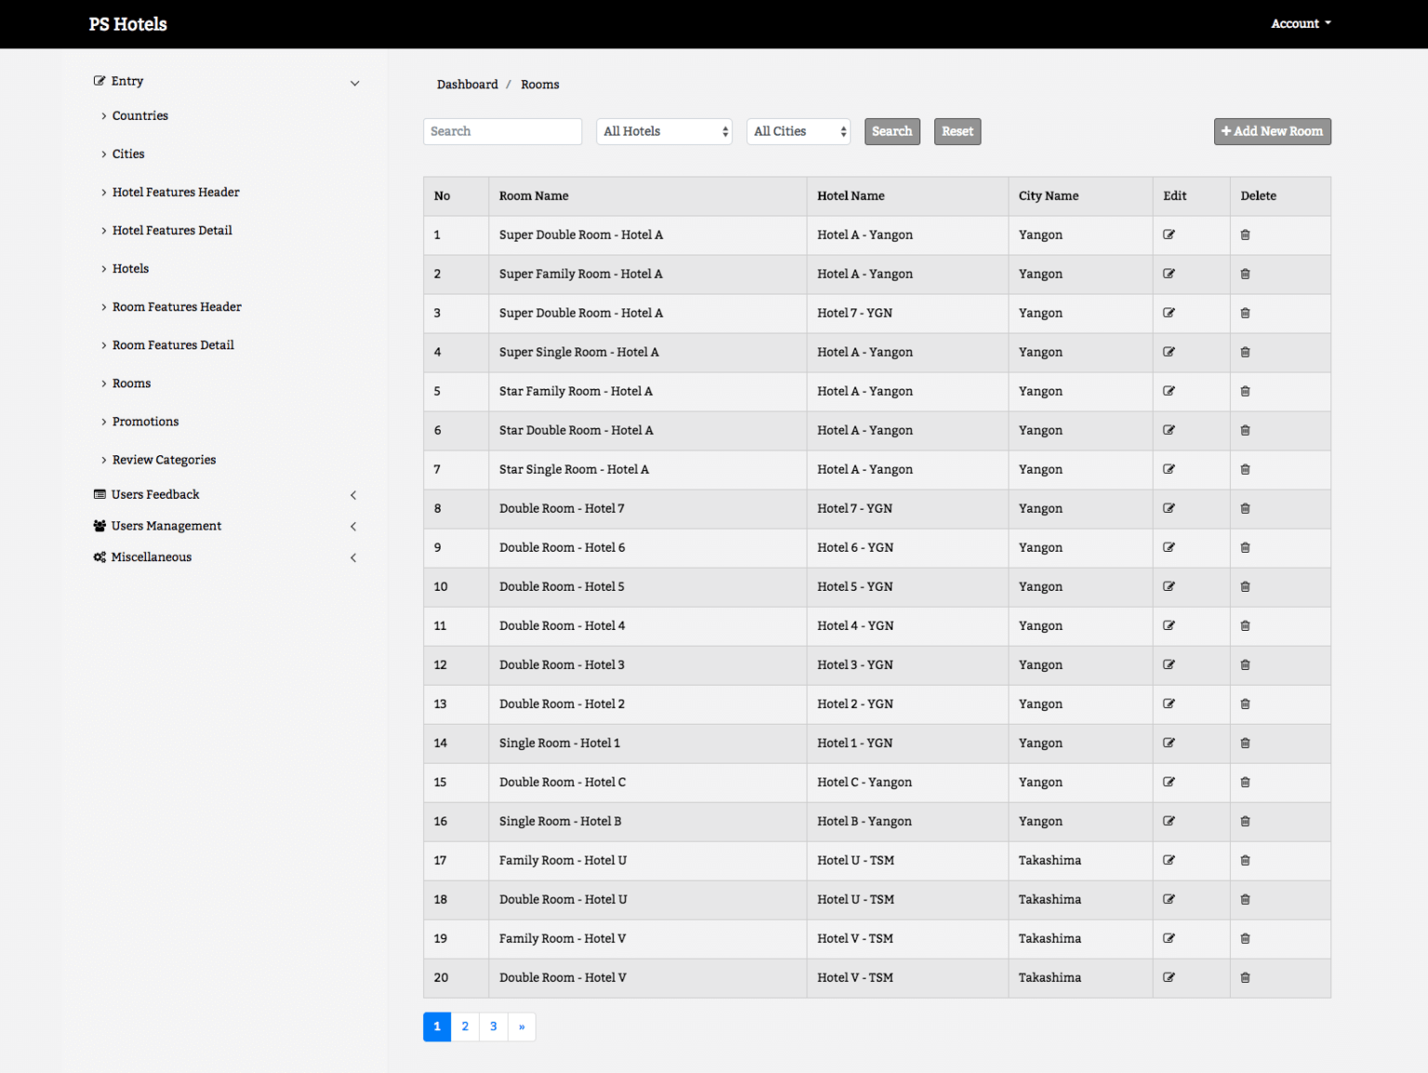Select the Miscellaneous gears icon

coord(99,556)
